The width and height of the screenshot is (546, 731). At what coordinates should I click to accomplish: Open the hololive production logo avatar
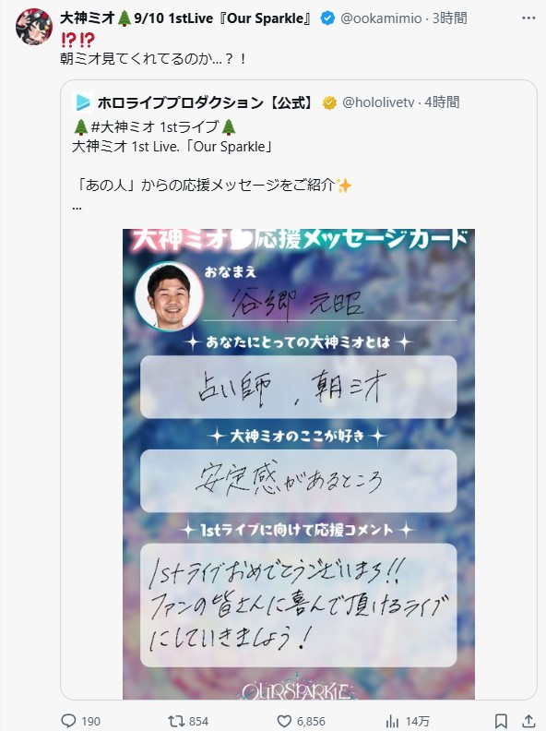coord(82,102)
